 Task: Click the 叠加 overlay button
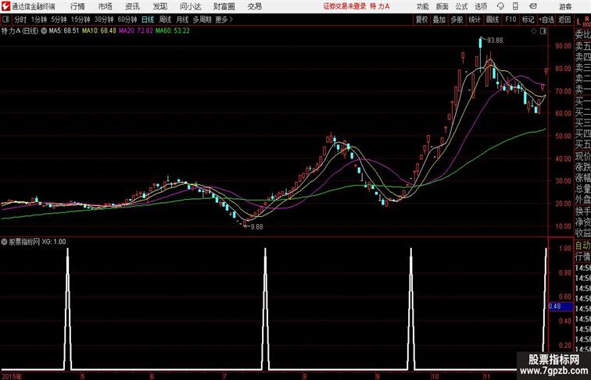coord(439,20)
